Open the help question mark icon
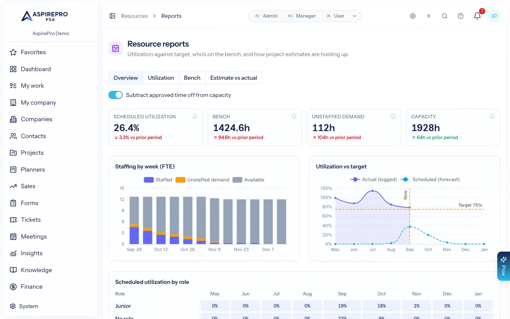Screen dimensions: 510x319 tap(461, 16)
